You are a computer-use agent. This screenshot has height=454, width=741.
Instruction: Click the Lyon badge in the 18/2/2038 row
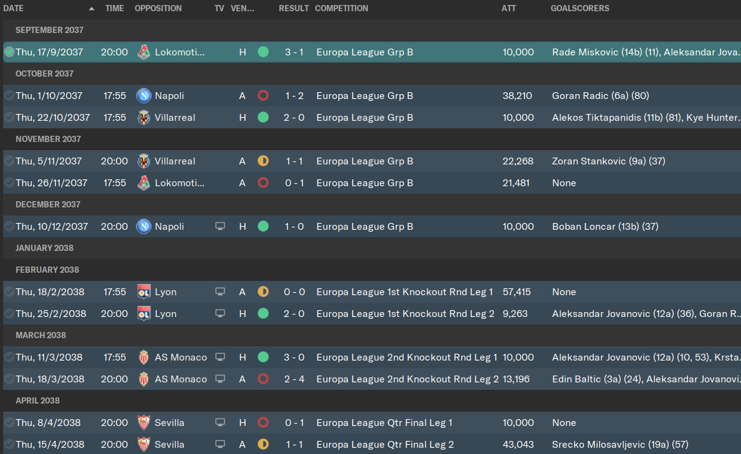[143, 291]
